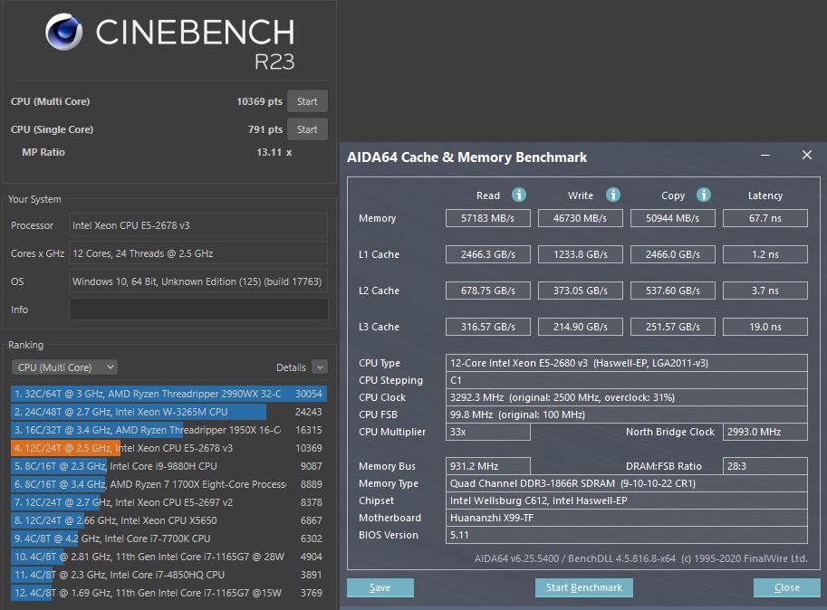Open the CPU (Multi Core) ranking dropdown
827x610 pixels.
click(64, 367)
